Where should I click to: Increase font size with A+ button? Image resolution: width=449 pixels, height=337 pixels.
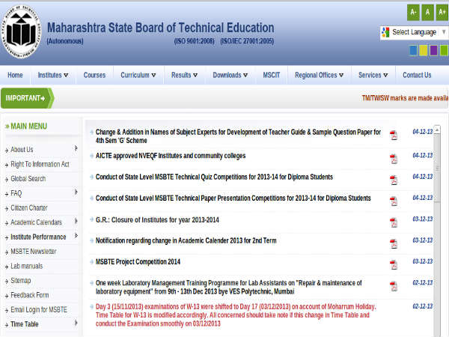point(442,12)
